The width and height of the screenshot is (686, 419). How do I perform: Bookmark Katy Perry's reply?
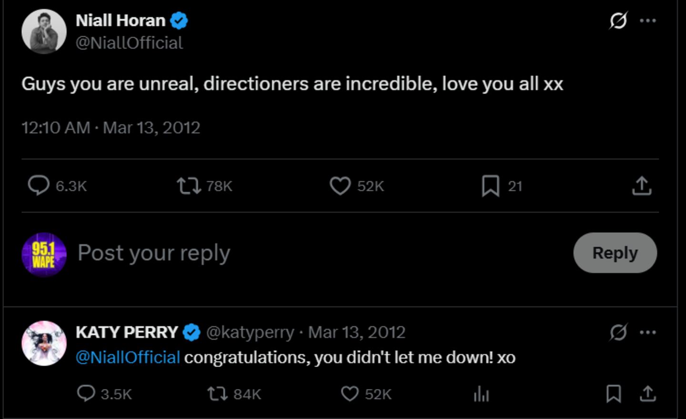pyautogui.click(x=614, y=394)
